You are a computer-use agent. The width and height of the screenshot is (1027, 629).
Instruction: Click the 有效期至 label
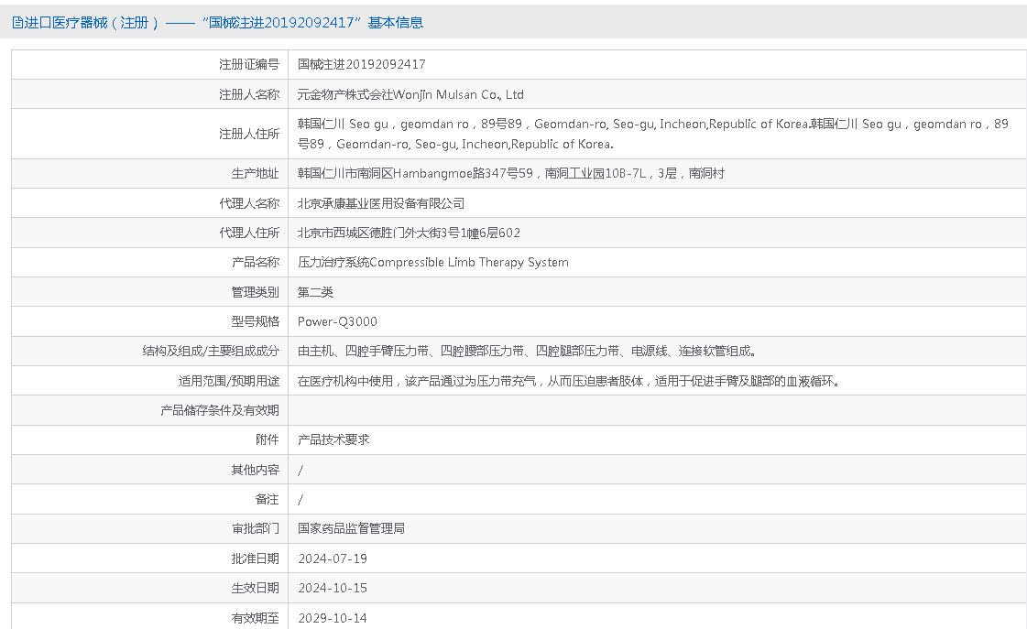tap(255, 618)
